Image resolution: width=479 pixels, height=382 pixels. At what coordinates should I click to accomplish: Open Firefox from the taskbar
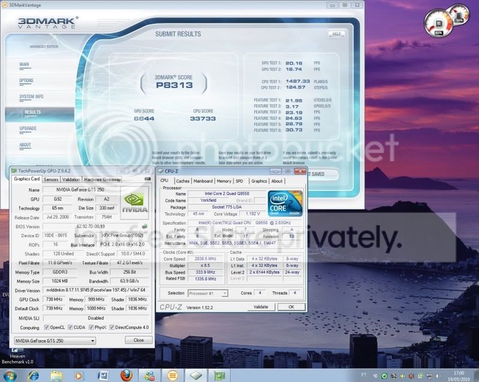(125, 375)
